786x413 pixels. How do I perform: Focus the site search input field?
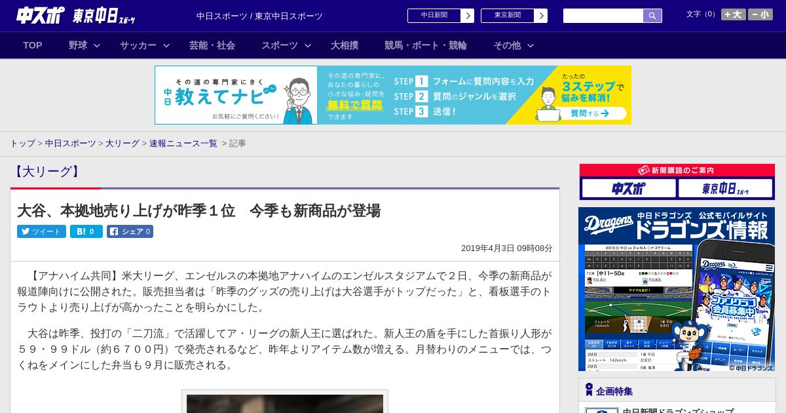(x=603, y=16)
